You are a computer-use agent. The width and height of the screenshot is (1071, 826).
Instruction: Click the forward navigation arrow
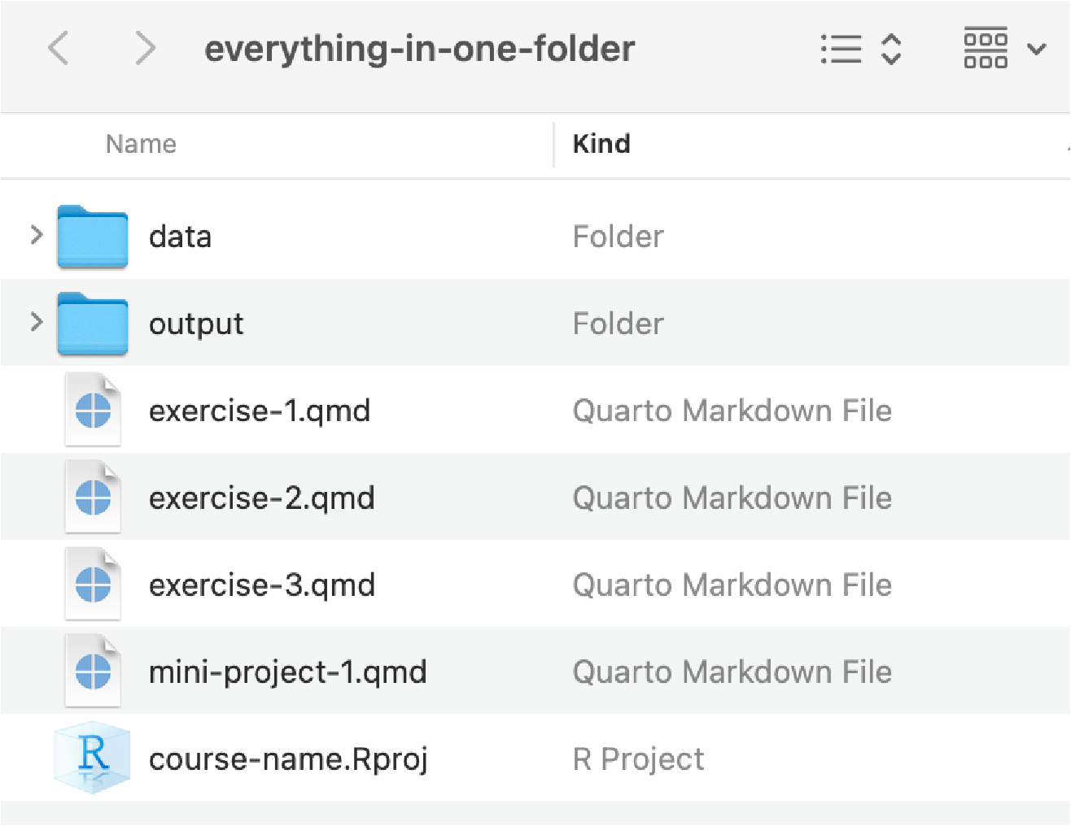(145, 49)
